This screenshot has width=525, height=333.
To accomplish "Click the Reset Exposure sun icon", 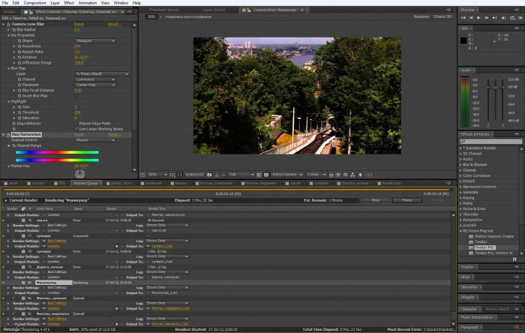I will [361, 175].
